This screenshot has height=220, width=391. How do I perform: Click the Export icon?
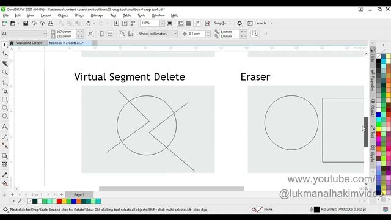(125, 23)
